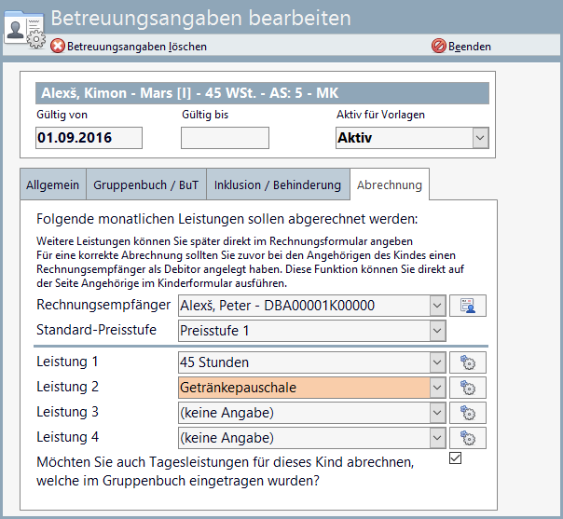563x519 pixels.
Task: Open the Leistung 2 Getränkepauschale dropdown
Action: click(437, 388)
